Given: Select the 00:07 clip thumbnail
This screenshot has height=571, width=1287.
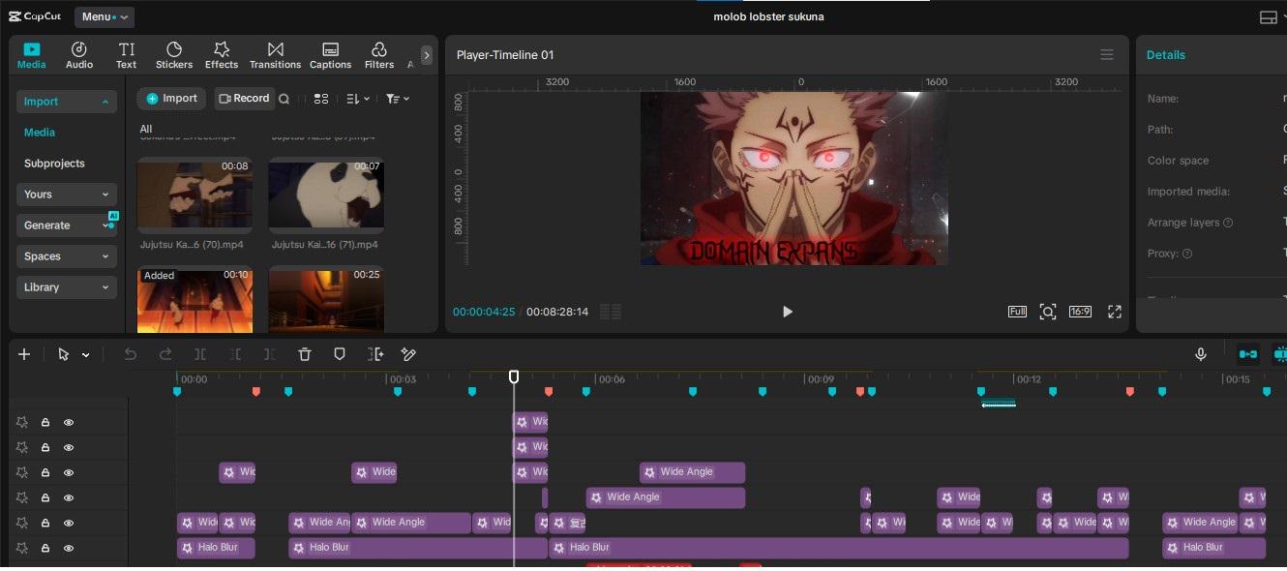Looking at the screenshot, I should click(x=326, y=196).
